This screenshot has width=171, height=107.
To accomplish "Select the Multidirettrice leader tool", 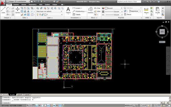I will pos(79,11).
